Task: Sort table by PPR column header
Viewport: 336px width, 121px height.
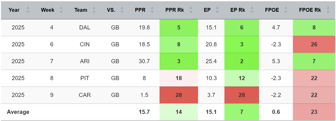Action: [140, 10]
